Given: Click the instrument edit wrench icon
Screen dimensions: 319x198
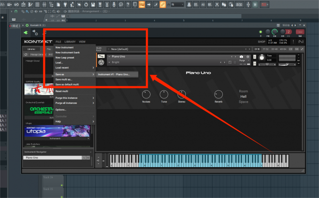Looking at the screenshot, I should coord(101,56).
